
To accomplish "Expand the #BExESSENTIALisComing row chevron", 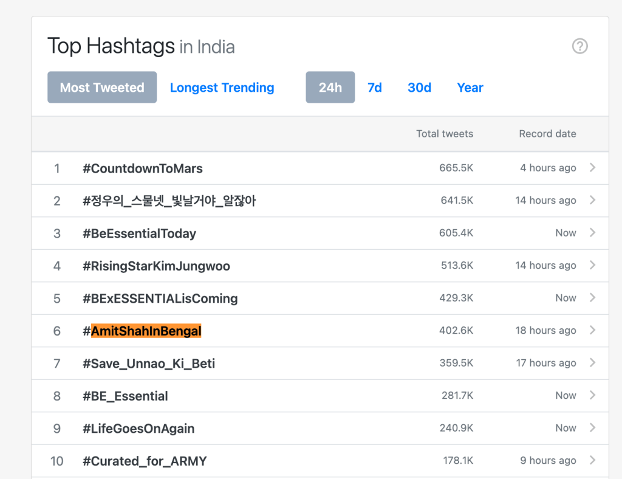I will coord(592,298).
